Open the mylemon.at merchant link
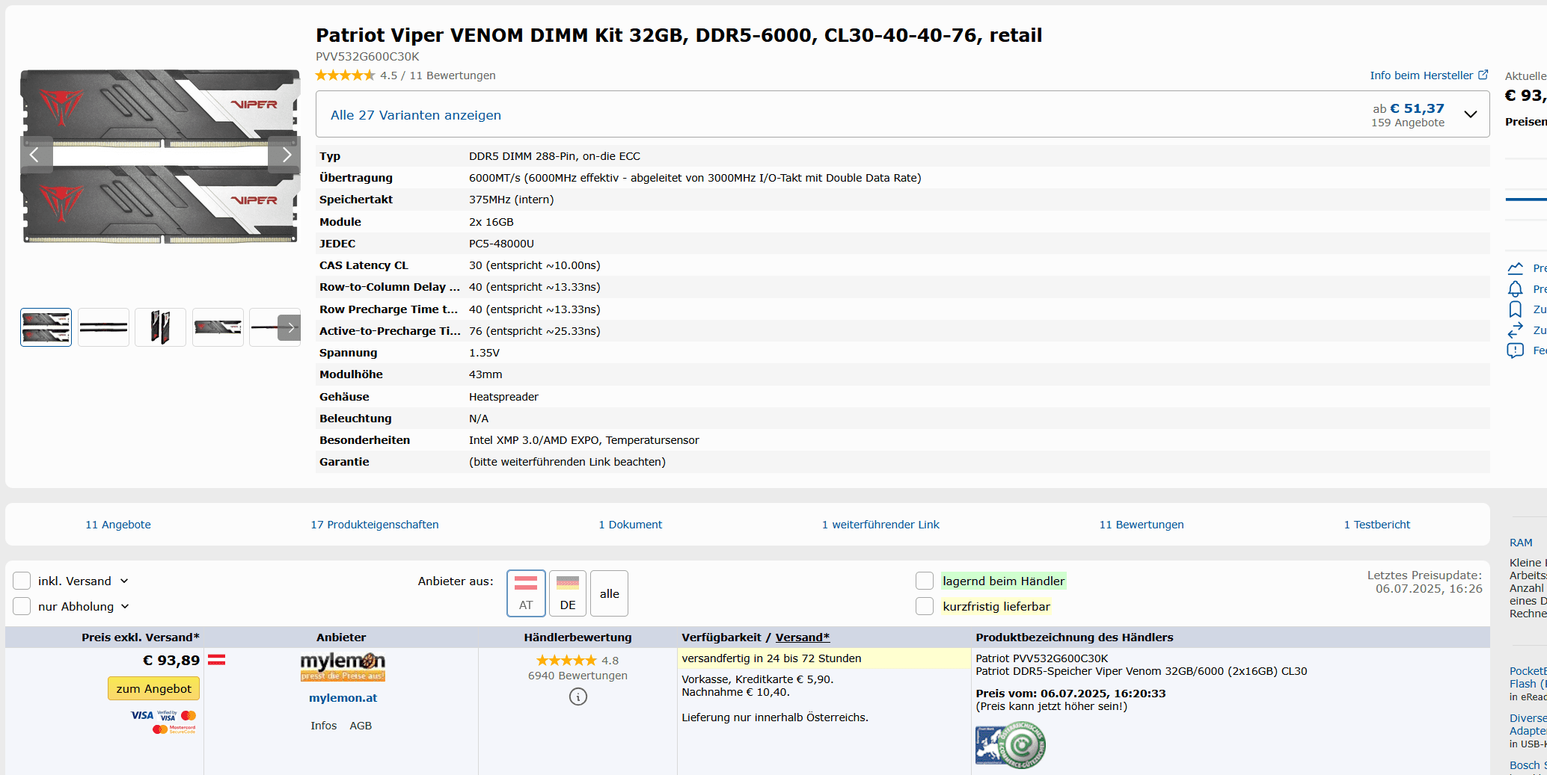The height and width of the screenshot is (775, 1547). point(343,698)
